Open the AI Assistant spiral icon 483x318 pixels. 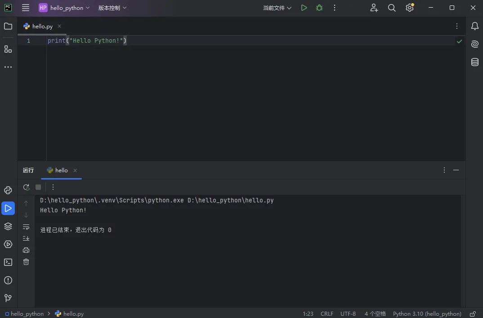[x=475, y=44]
